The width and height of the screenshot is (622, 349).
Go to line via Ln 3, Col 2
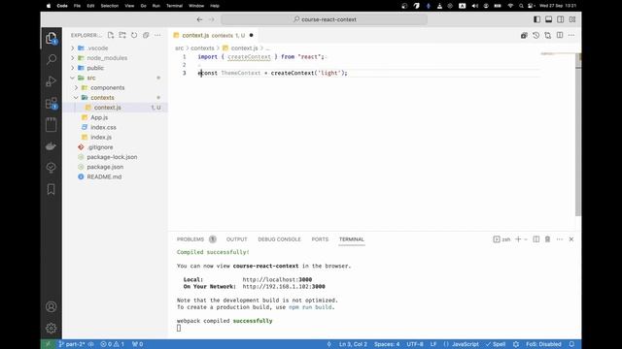click(353, 344)
